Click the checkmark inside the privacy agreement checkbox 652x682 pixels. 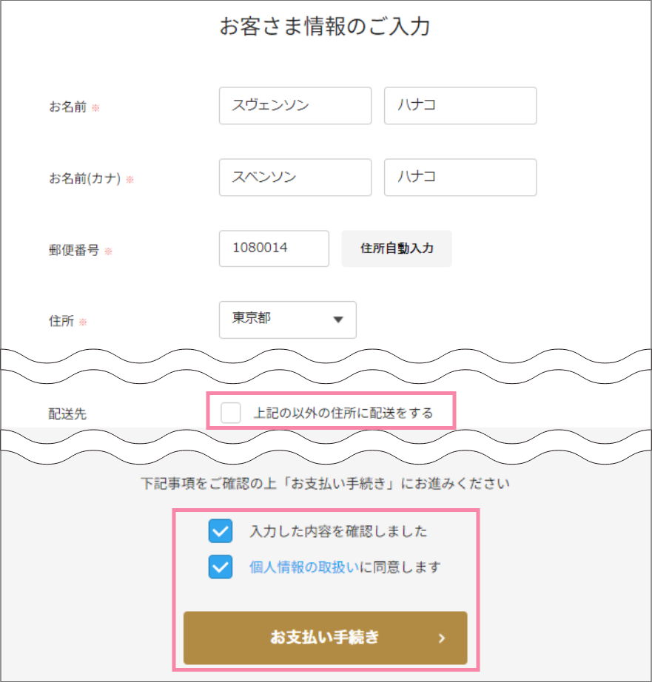220,567
